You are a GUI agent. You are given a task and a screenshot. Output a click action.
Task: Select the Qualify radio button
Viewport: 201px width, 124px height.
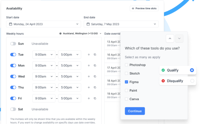(x=192, y=70)
